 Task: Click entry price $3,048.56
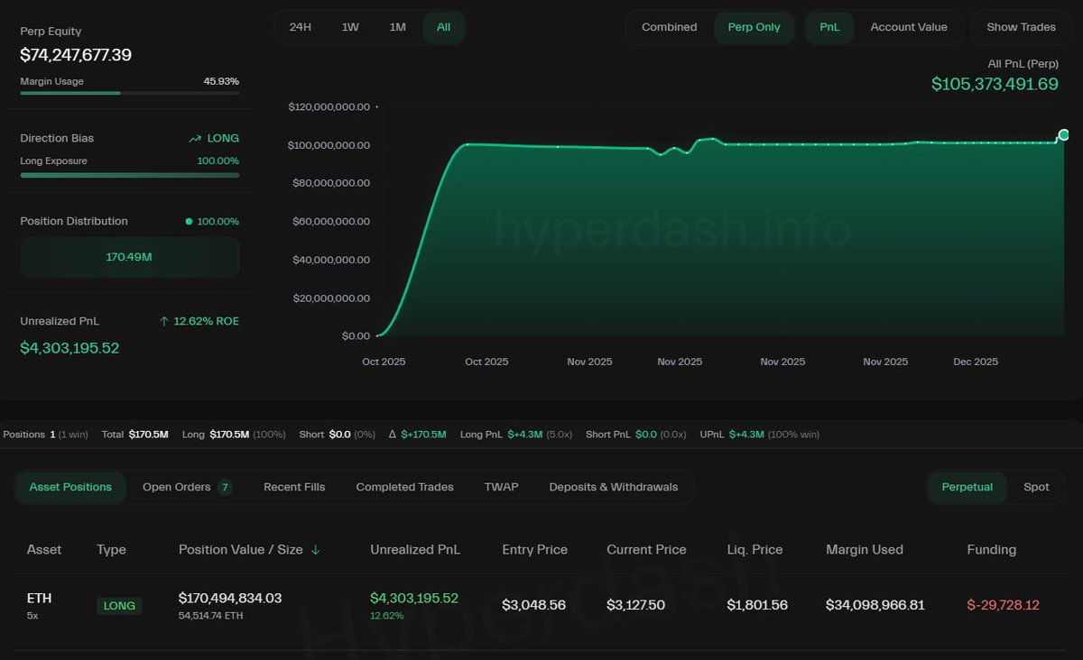click(x=534, y=605)
